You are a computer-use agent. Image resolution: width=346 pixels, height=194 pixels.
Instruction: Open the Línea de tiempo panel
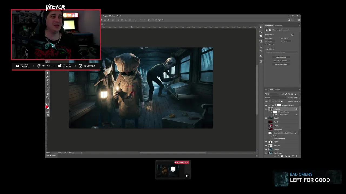click(x=51, y=156)
